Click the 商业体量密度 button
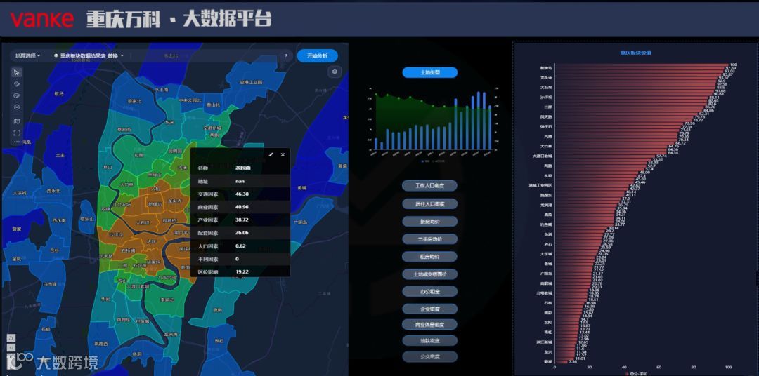This screenshot has width=759, height=376. (430, 324)
